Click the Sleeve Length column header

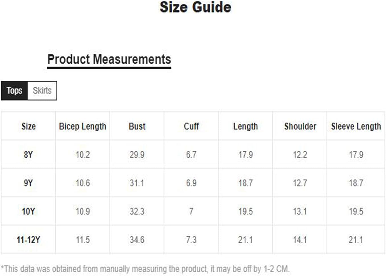(356, 126)
